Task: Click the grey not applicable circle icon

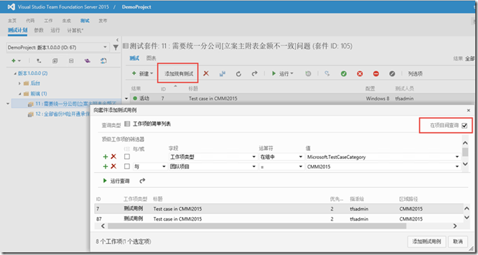Action: 392,74
